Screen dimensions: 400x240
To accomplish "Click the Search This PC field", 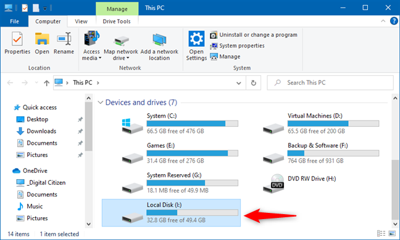I will pyautogui.click(x=330, y=82).
